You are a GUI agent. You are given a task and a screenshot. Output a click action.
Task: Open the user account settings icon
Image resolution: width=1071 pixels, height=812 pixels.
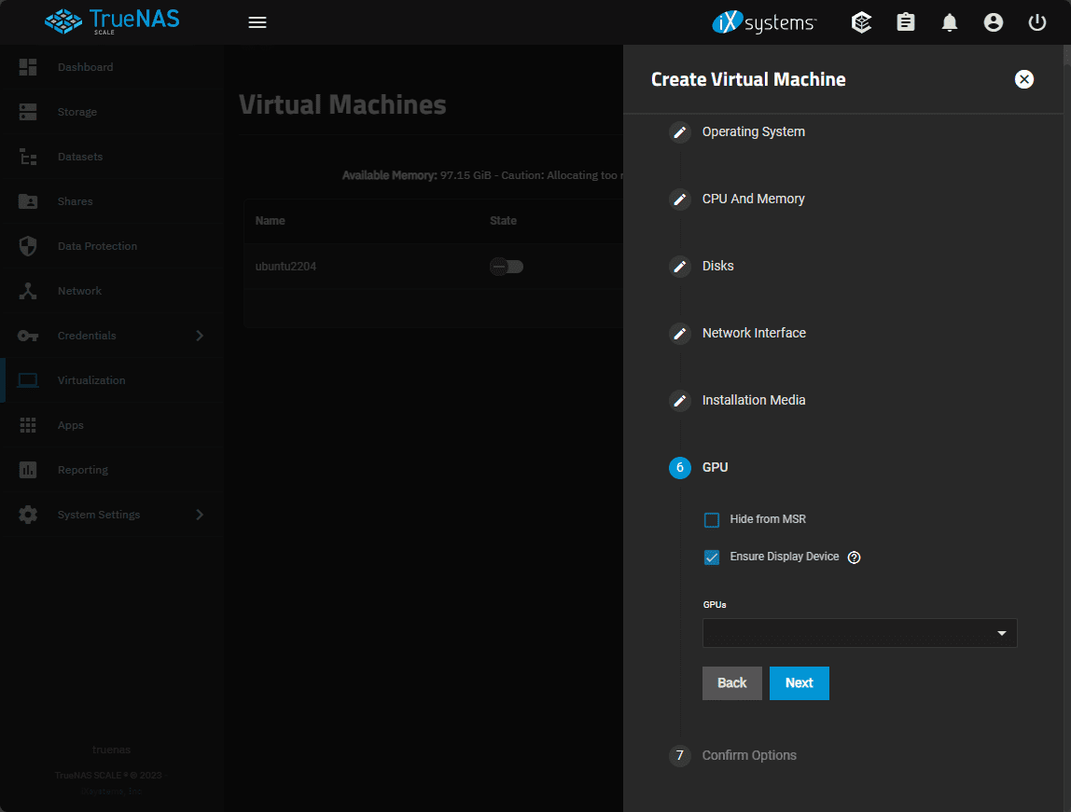pyautogui.click(x=994, y=22)
